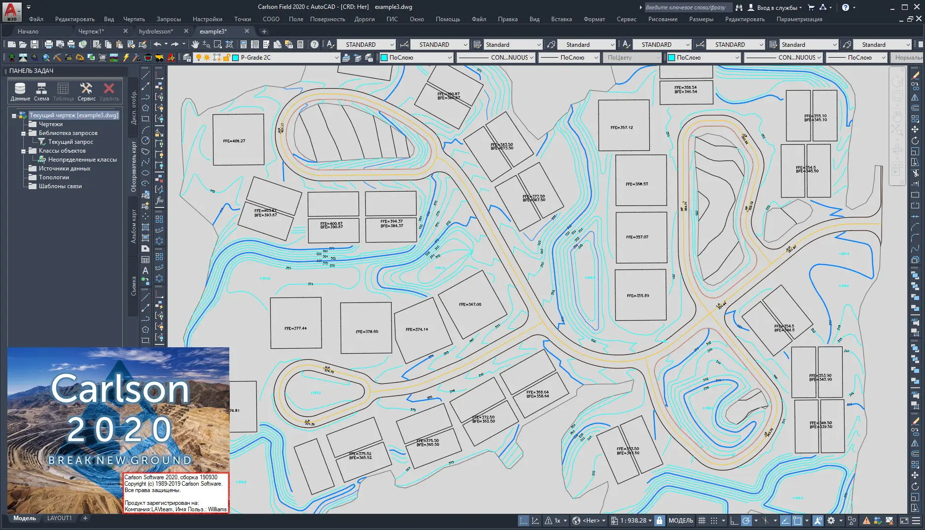Image resolution: width=925 pixels, height=530 pixels.
Task: Select the Circle draw tool in the vertical toolbar
Action: 145,140
